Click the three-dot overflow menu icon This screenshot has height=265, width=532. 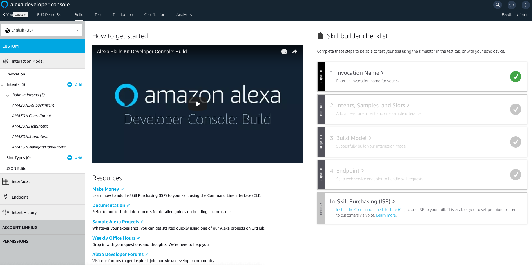pyautogui.click(x=526, y=5)
